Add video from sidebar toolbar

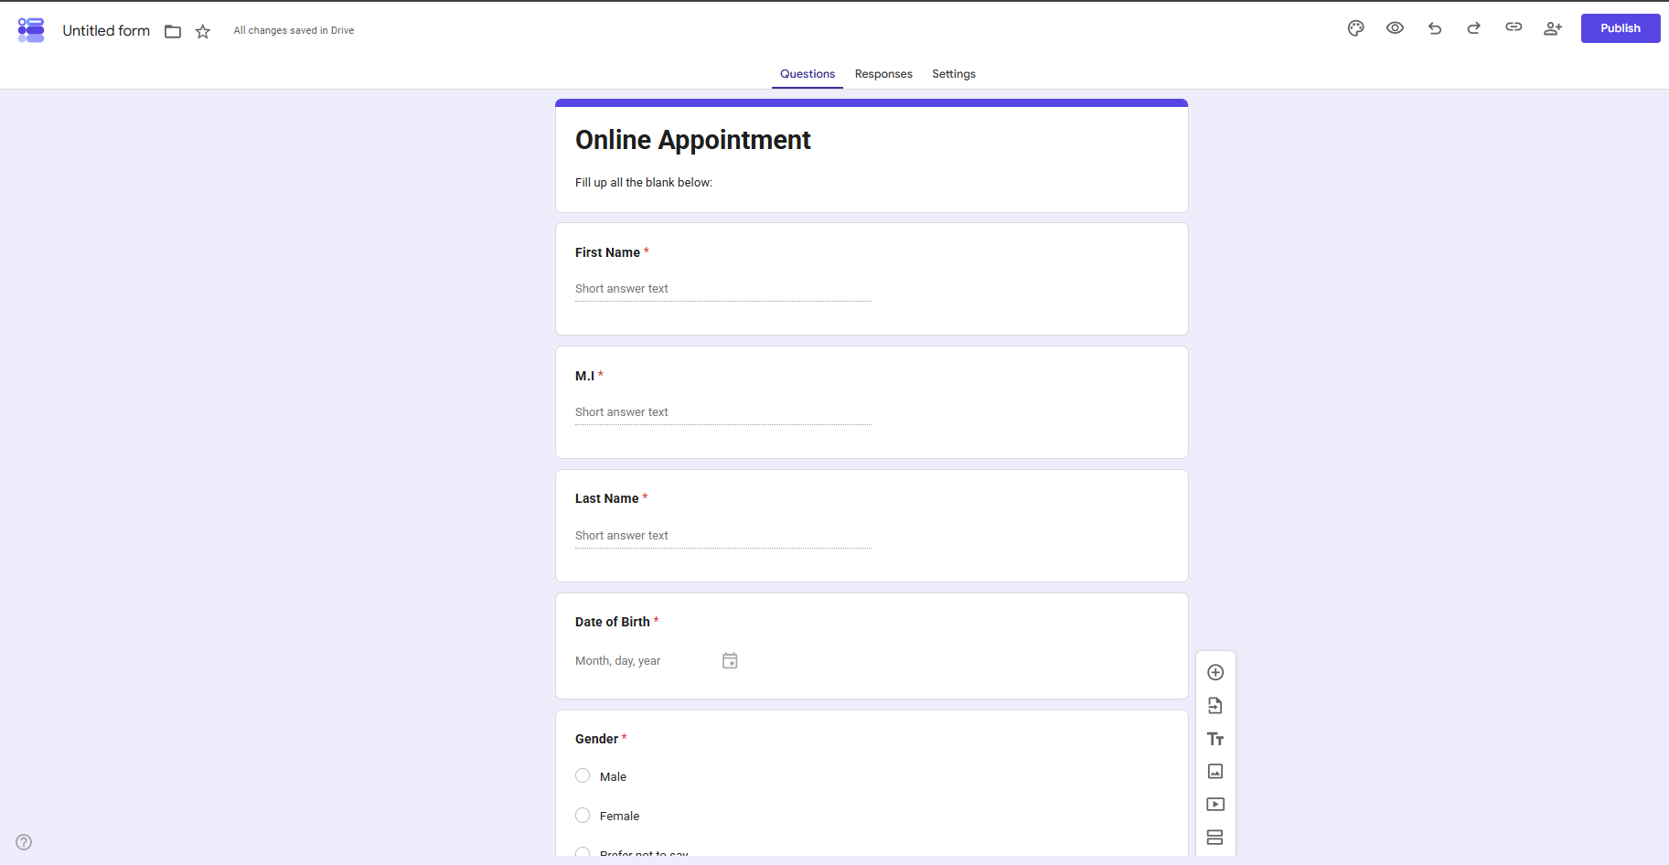1215,805
